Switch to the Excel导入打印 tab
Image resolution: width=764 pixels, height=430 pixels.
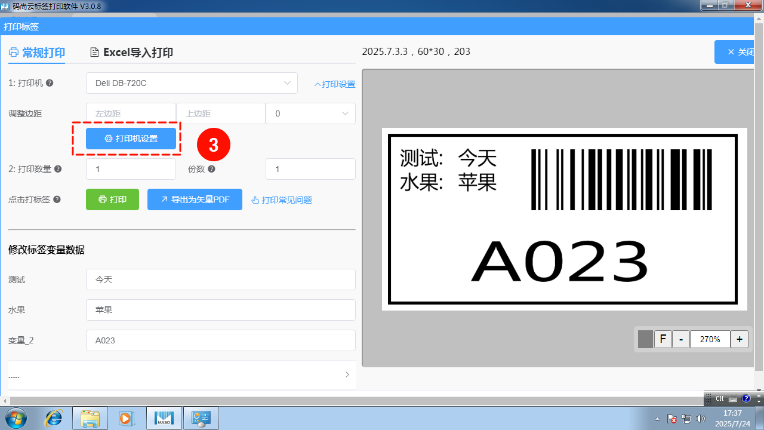click(131, 53)
